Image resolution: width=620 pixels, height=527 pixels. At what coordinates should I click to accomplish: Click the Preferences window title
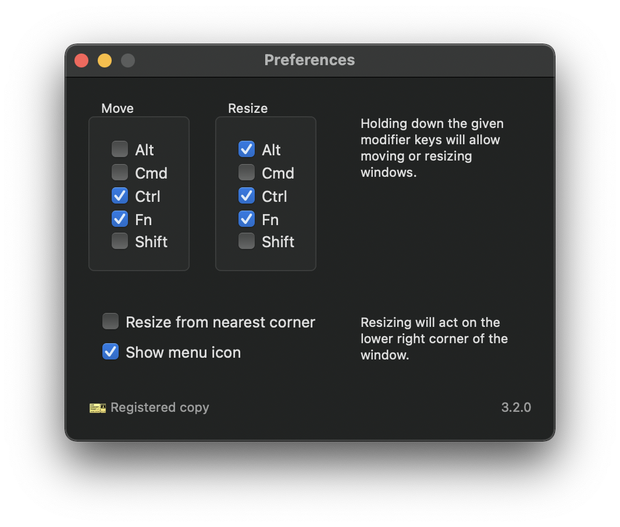tap(309, 60)
